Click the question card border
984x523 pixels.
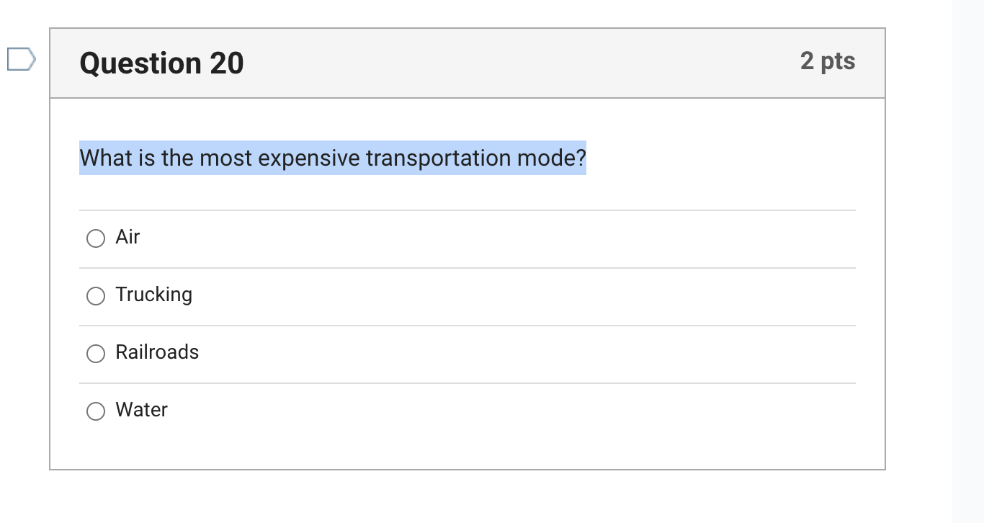[x=49, y=288]
